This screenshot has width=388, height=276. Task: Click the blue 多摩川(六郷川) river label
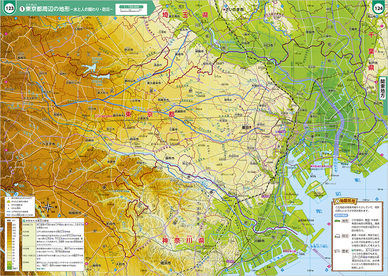pos(320,247)
